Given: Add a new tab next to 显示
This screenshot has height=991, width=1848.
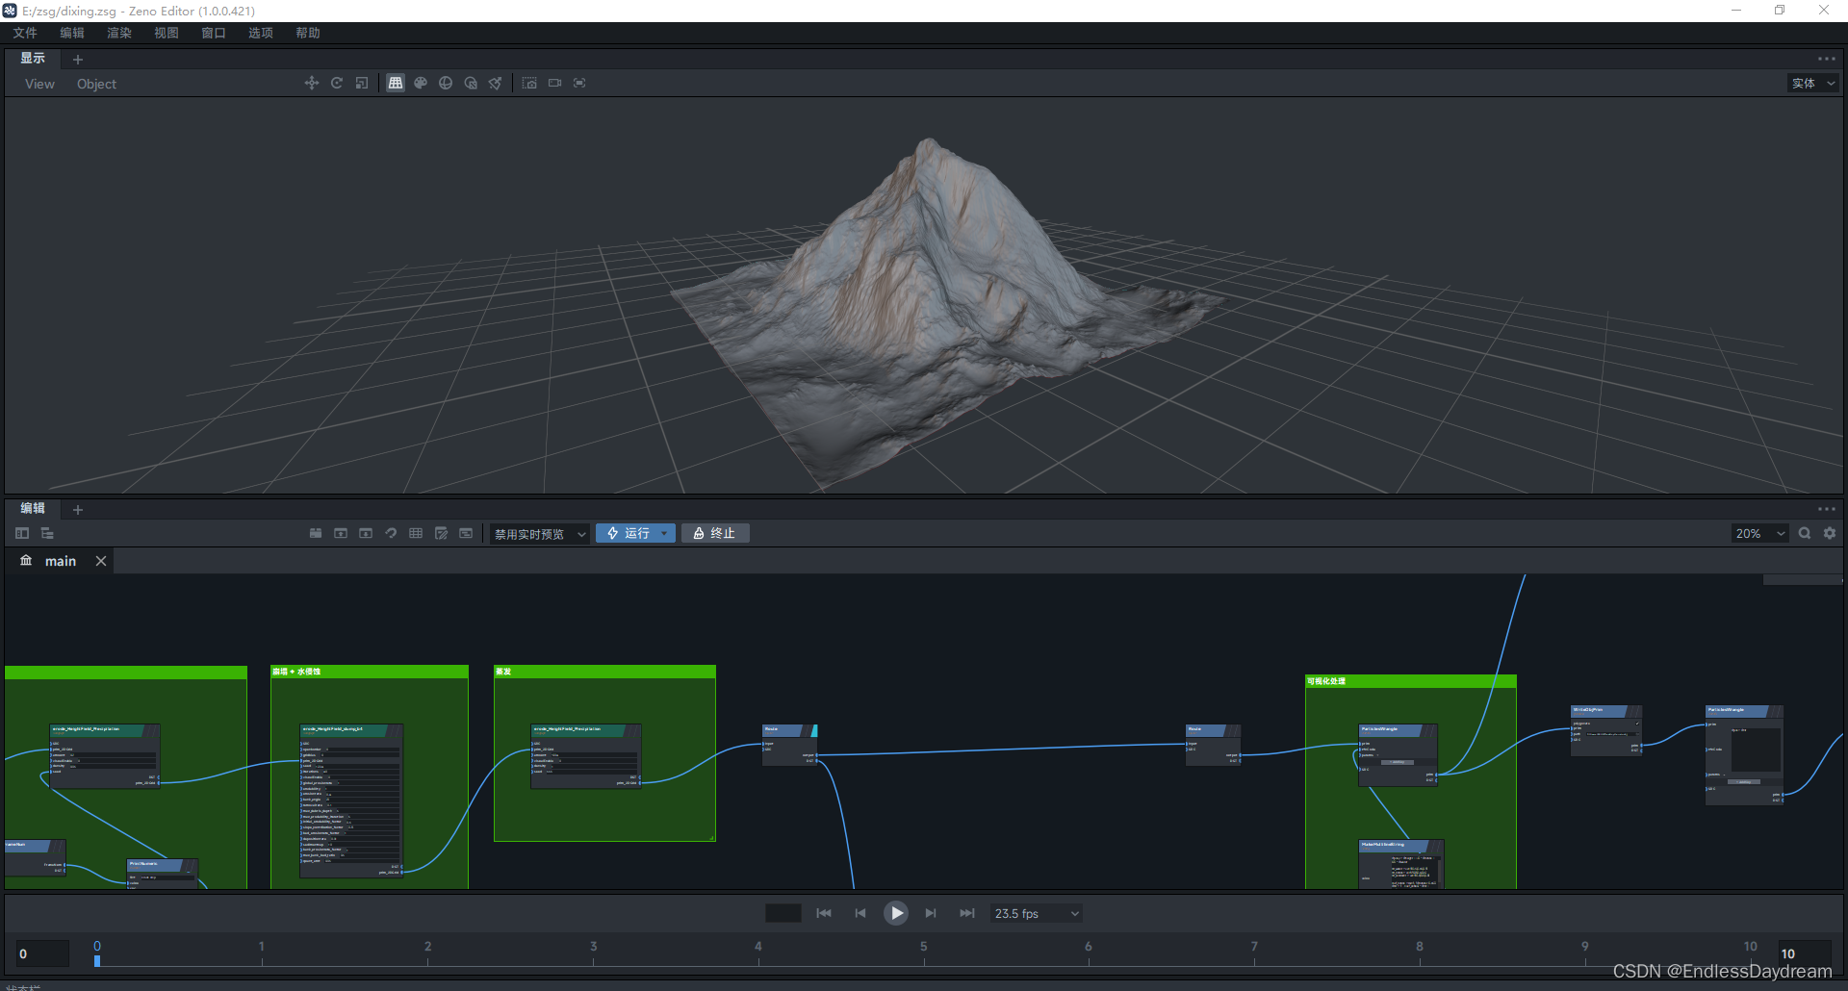Looking at the screenshot, I should (78, 60).
